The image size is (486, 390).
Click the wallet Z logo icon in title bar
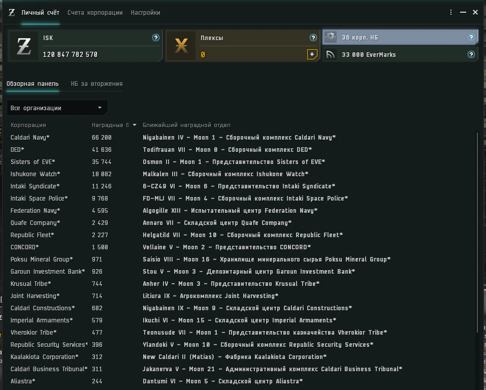tap(12, 12)
